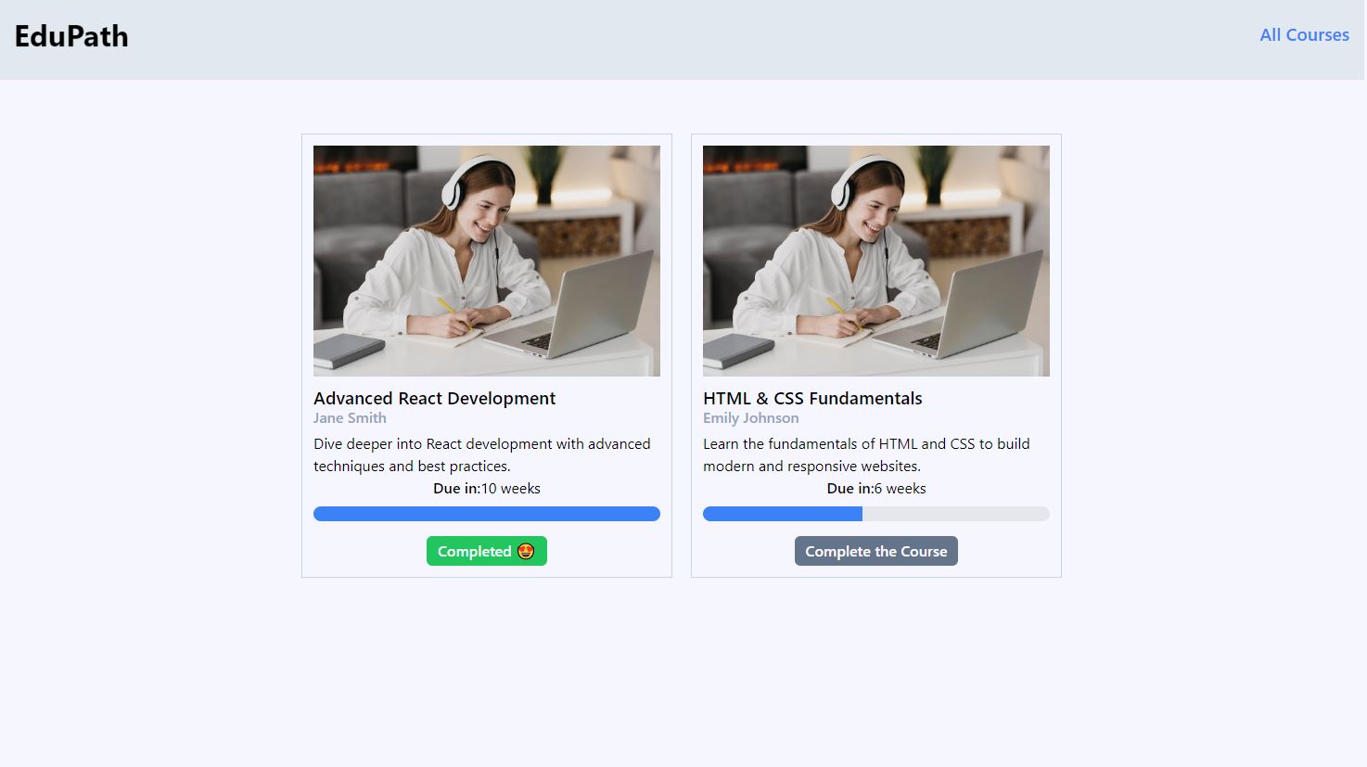Click the 'Learn the fundamentals of HTML' description

[866, 454]
